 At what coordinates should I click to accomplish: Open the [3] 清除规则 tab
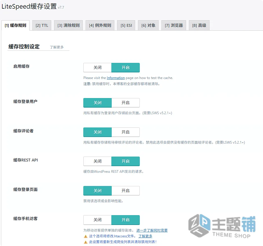click(69, 25)
